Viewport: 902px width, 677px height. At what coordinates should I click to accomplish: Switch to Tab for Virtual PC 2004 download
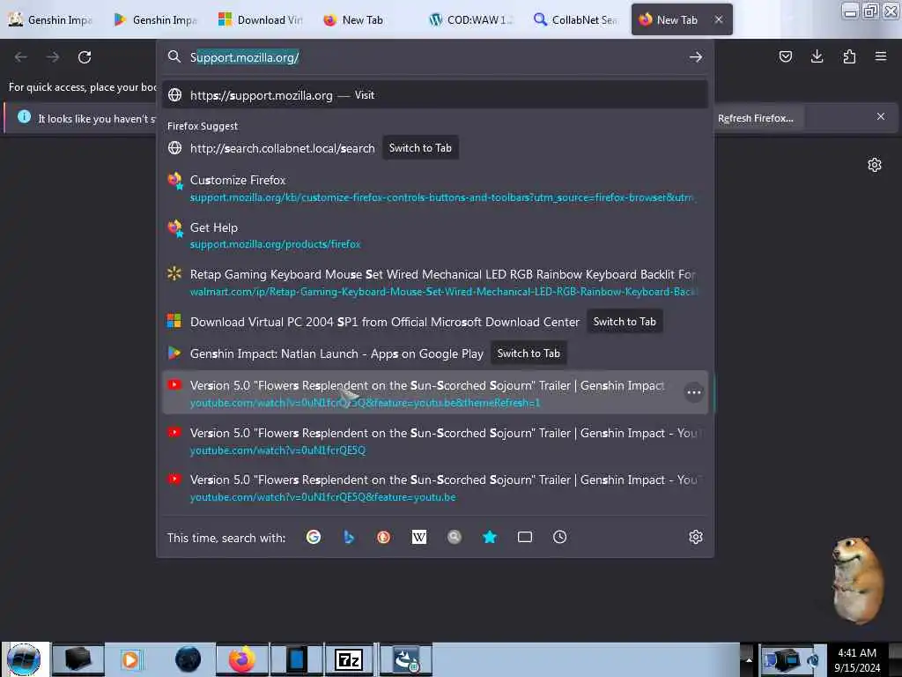point(625,322)
